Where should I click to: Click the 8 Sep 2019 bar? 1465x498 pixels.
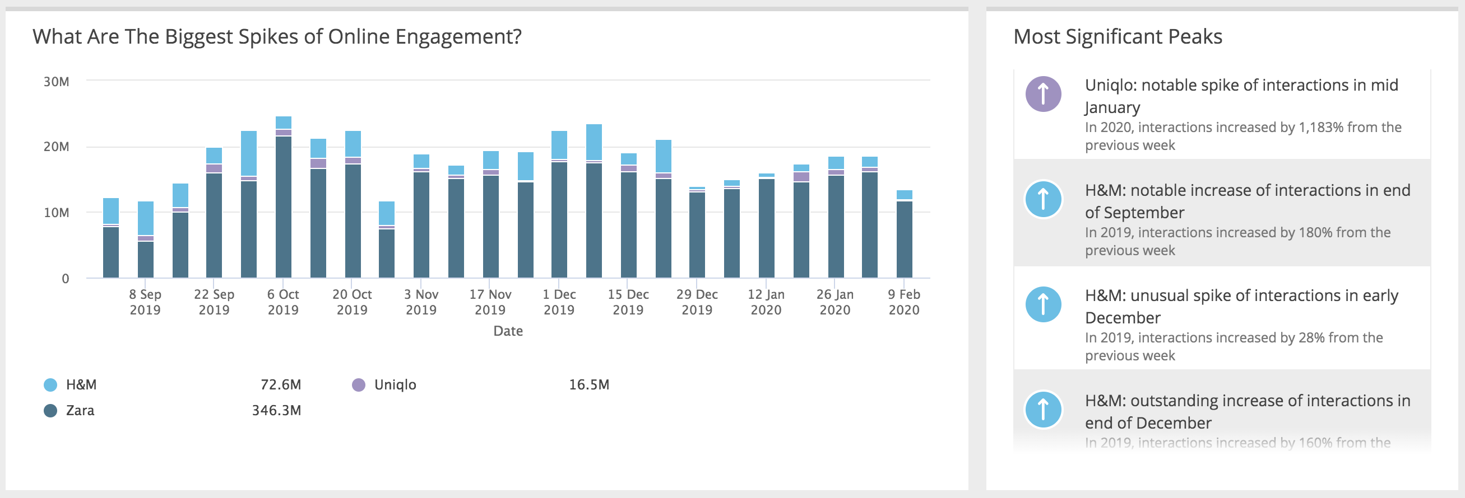click(x=146, y=239)
